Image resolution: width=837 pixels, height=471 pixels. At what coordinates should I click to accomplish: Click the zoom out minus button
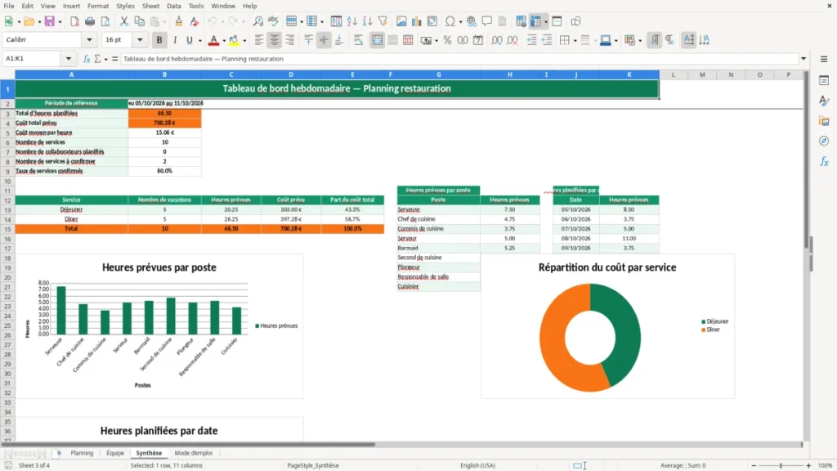754,465
